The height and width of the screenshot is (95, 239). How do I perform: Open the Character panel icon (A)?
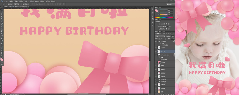coord(153,23)
